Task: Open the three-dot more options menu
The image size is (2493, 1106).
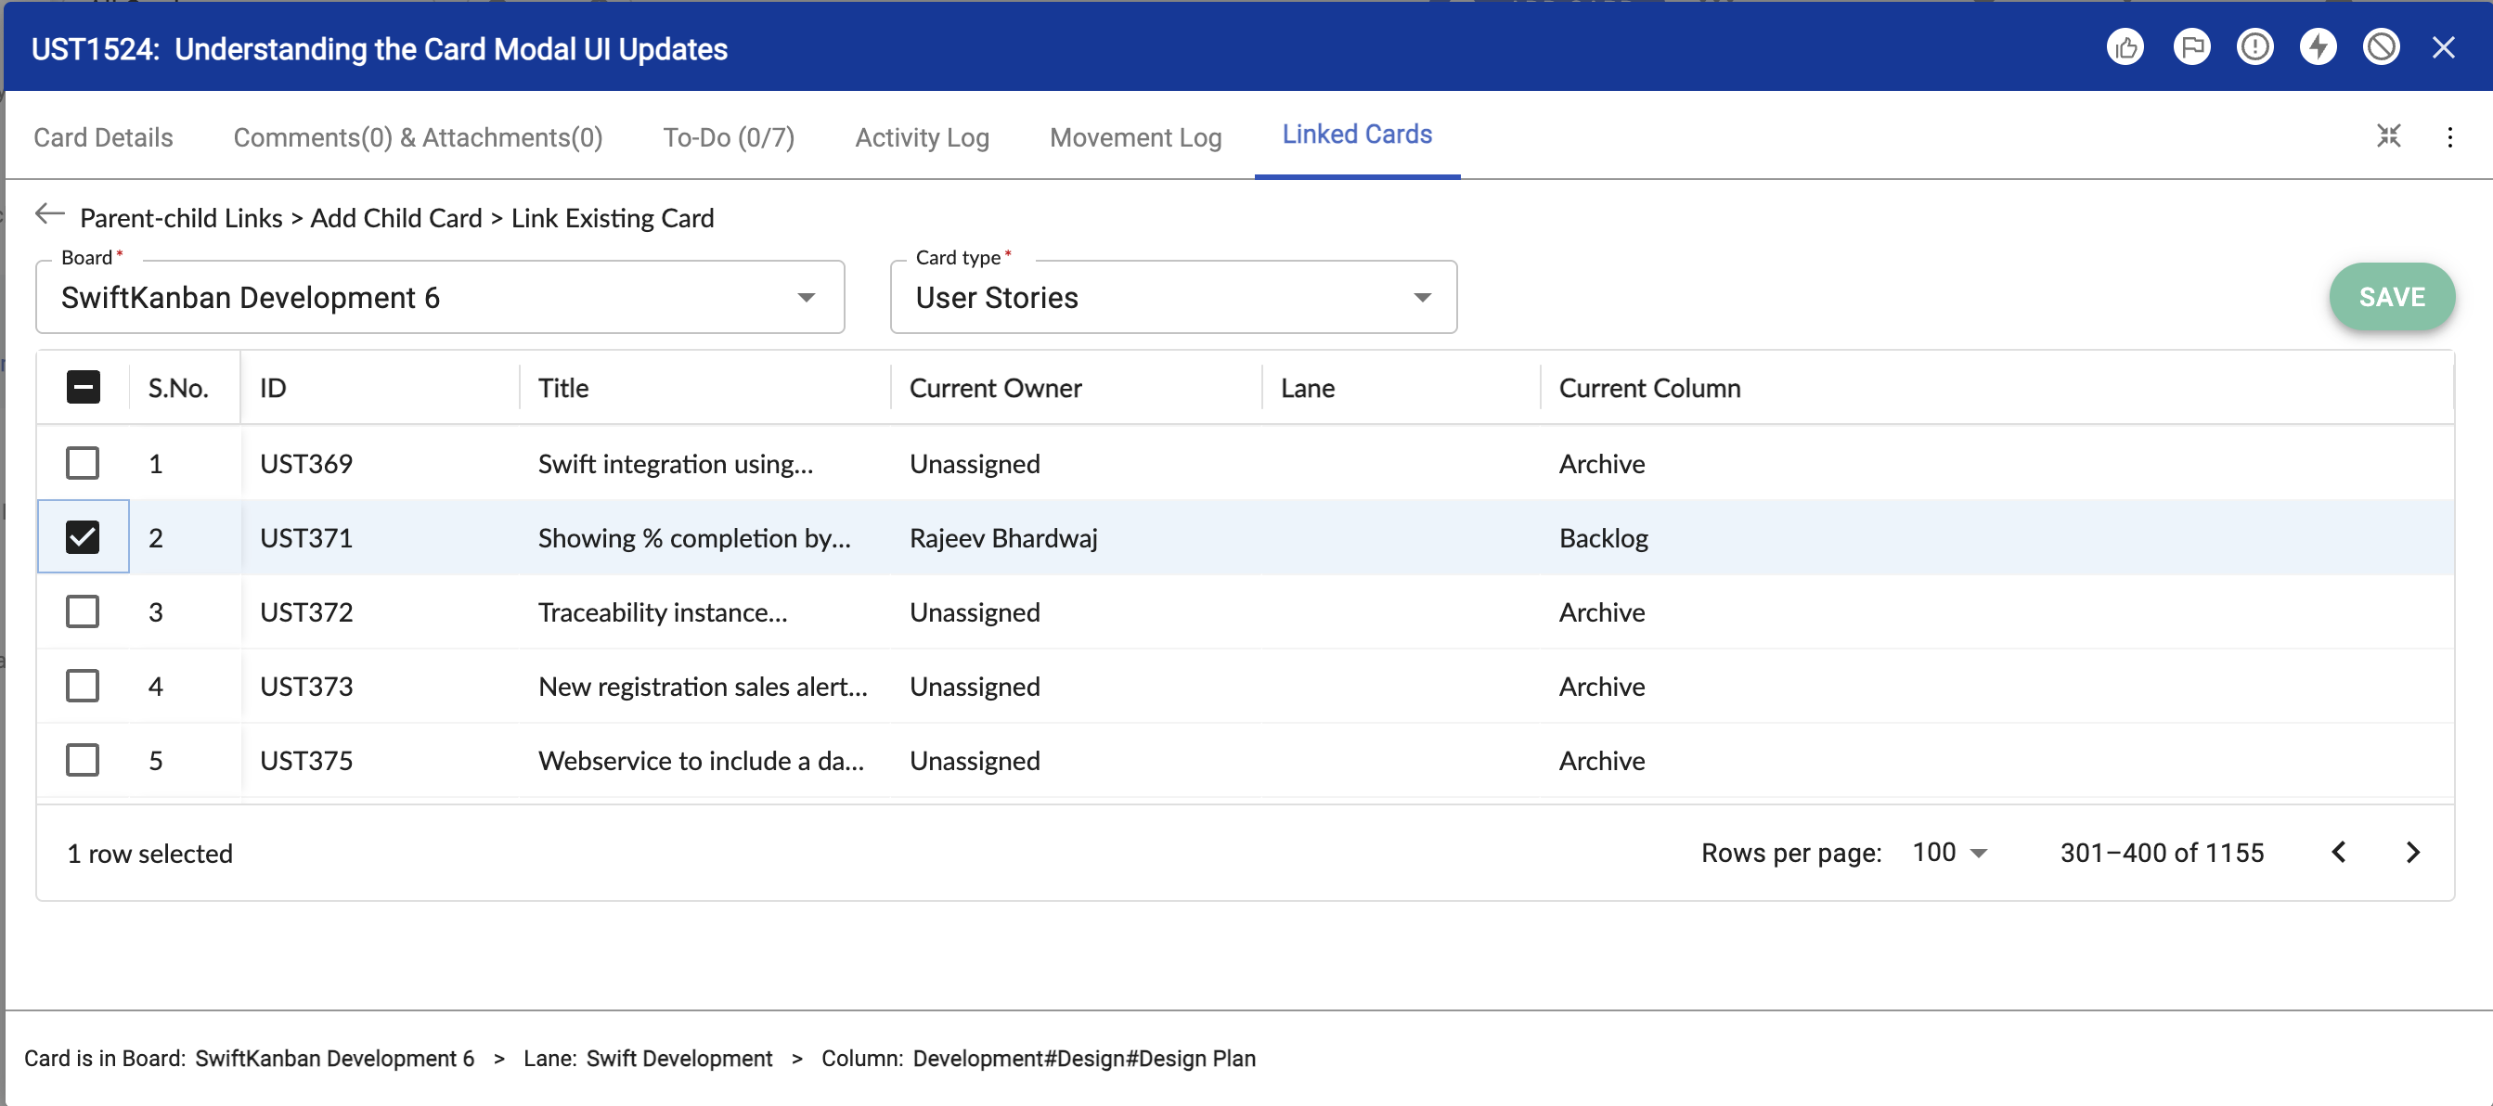Action: (2449, 137)
